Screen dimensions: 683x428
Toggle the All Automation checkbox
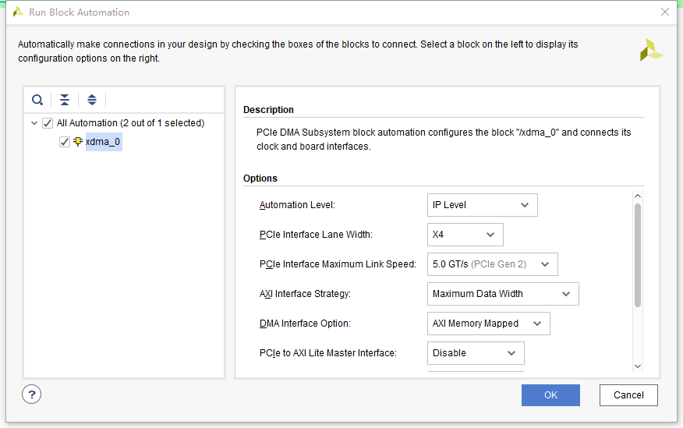48,123
